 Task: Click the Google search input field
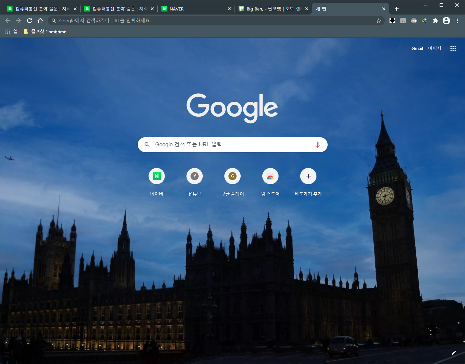coord(232,145)
